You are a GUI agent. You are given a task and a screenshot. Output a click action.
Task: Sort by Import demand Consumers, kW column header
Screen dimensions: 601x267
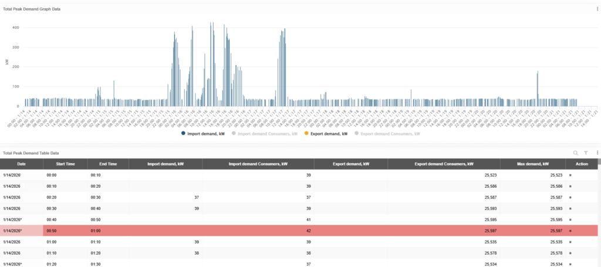pyautogui.click(x=258, y=164)
